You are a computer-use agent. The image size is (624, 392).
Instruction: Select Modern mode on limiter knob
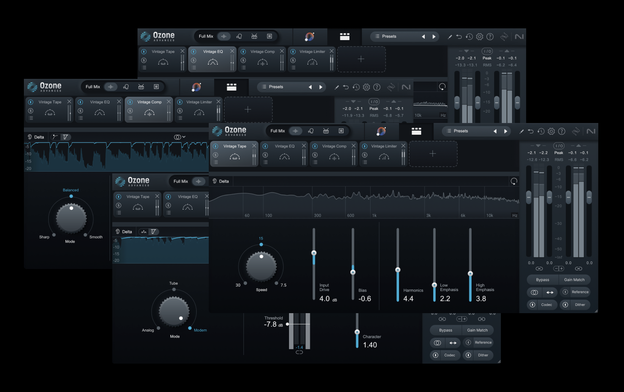[200, 330]
